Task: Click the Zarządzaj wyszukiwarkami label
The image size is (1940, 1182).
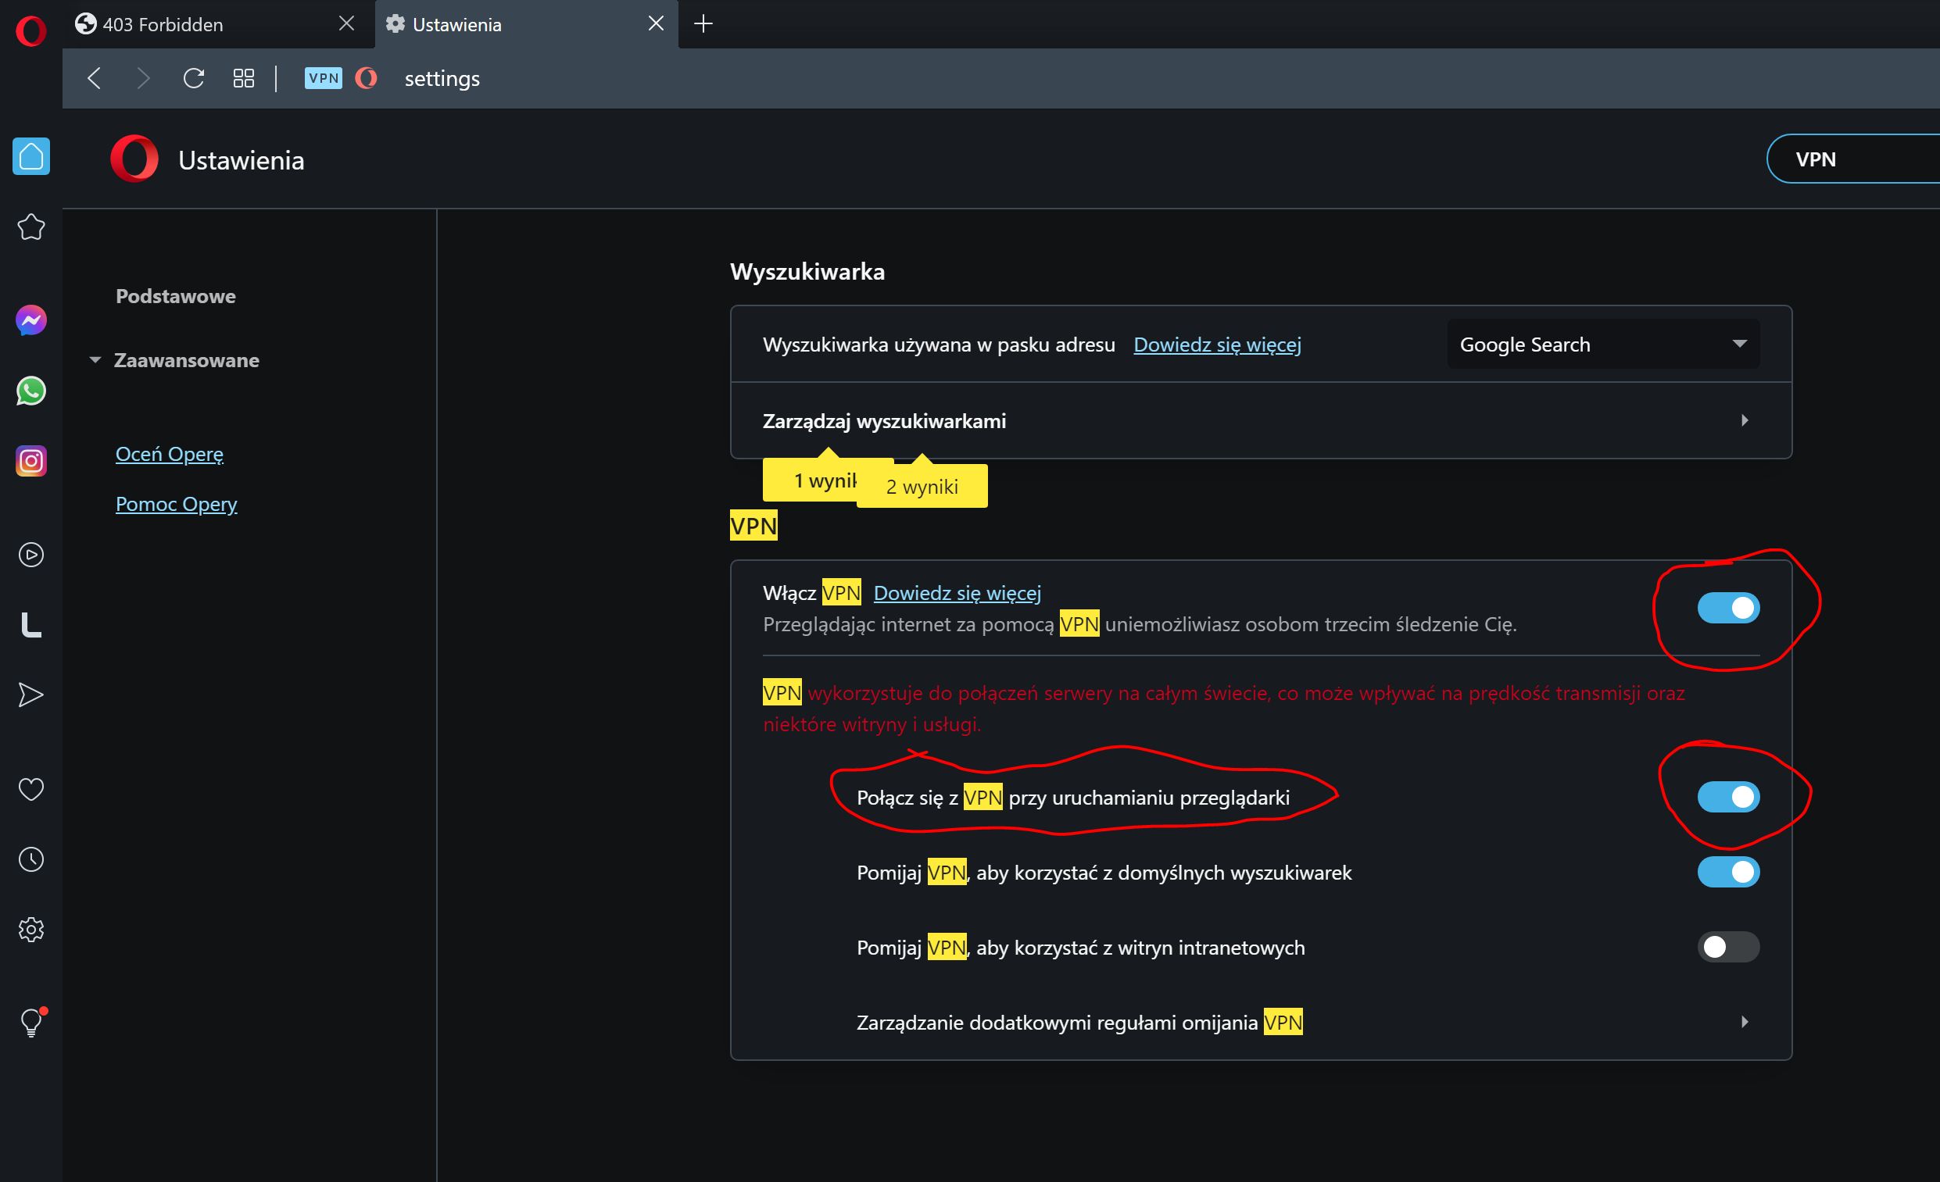Action: coord(884,421)
